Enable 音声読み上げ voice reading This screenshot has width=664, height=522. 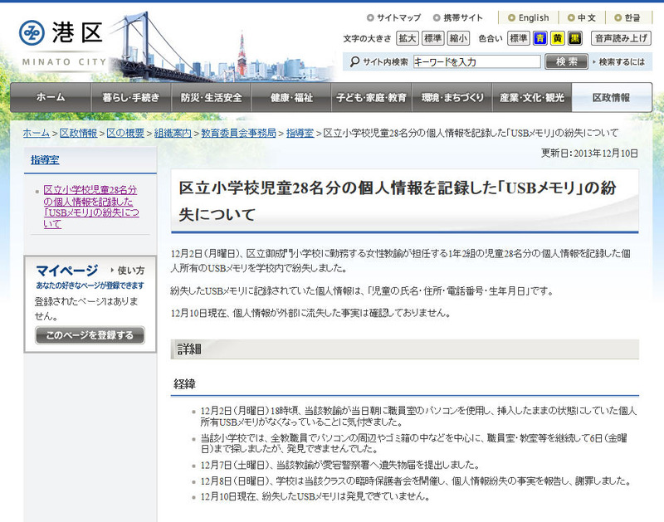tap(621, 38)
